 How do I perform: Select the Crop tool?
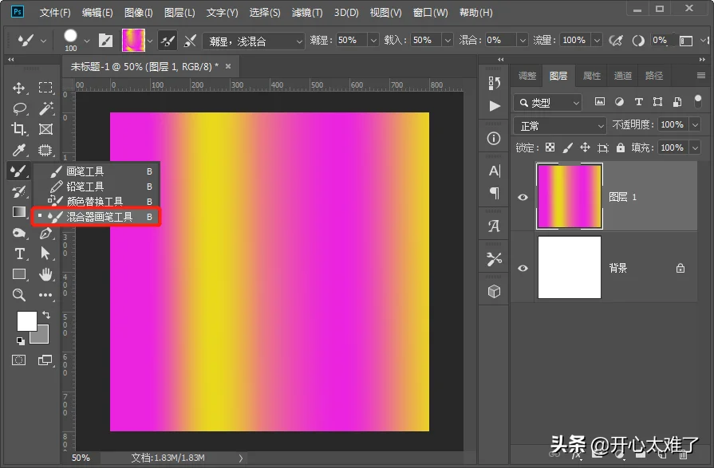click(18, 129)
